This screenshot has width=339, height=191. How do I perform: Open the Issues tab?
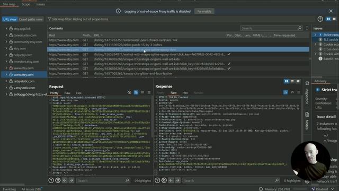pos(40,4)
